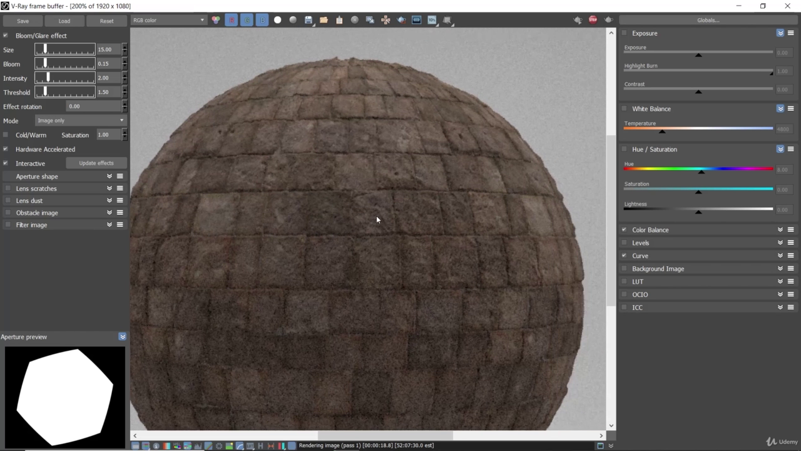Open the Lens dust options menu icon

[120, 200]
